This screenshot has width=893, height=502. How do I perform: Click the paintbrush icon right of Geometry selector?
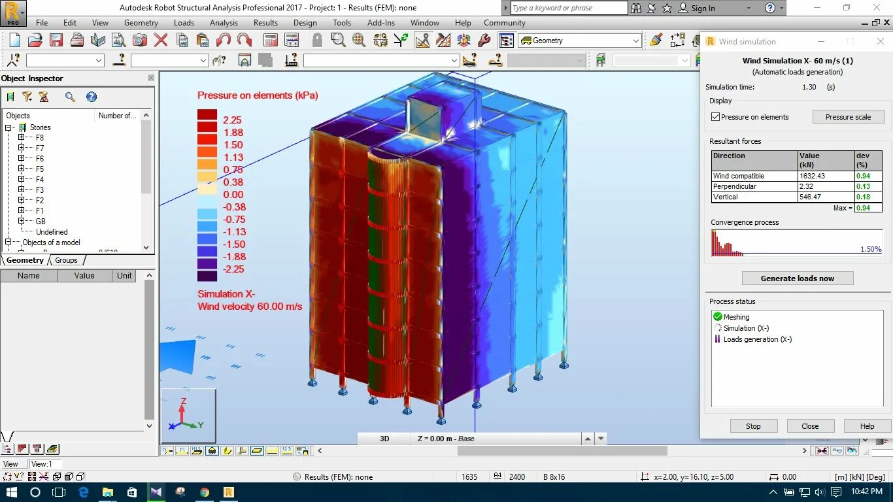(656, 40)
